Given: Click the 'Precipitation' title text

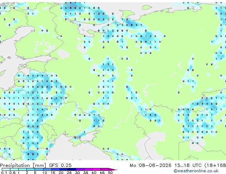Looking at the screenshot, I should tap(15, 165).
